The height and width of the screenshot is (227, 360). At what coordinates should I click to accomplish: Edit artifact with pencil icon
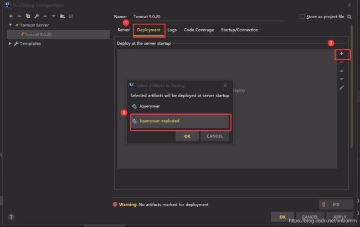coord(342,88)
